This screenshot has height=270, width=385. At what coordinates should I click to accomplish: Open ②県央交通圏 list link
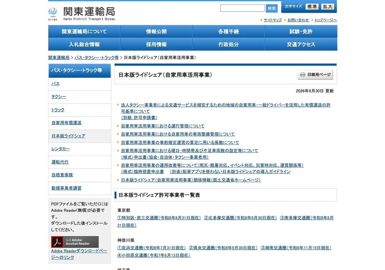pos(223,248)
